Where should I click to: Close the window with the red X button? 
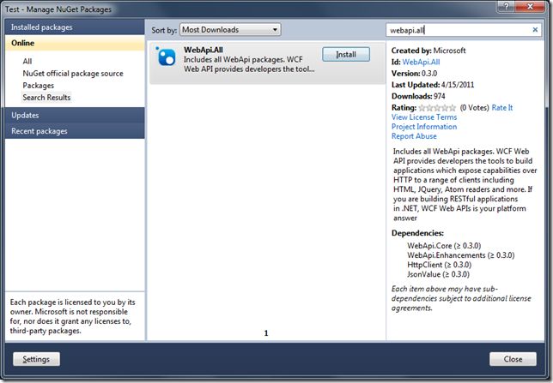coord(529,6)
